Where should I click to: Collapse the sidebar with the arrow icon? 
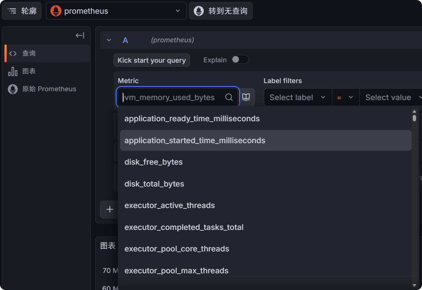(x=80, y=36)
